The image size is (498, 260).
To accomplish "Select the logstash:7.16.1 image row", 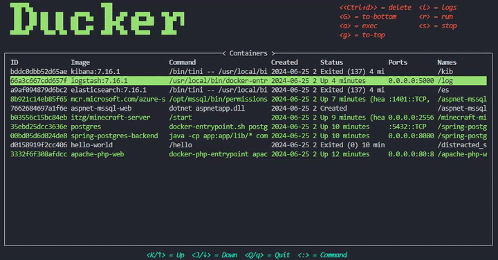I will click(248, 81).
